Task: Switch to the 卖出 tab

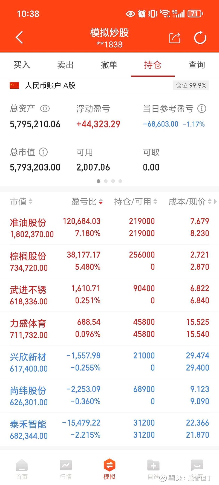Action: [x=65, y=65]
